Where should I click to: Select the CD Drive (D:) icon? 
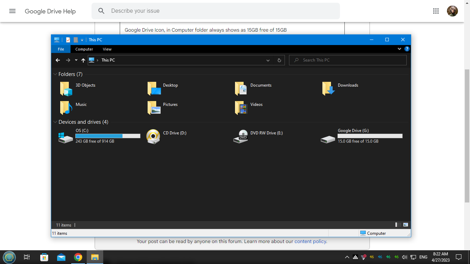(x=153, y=136)
